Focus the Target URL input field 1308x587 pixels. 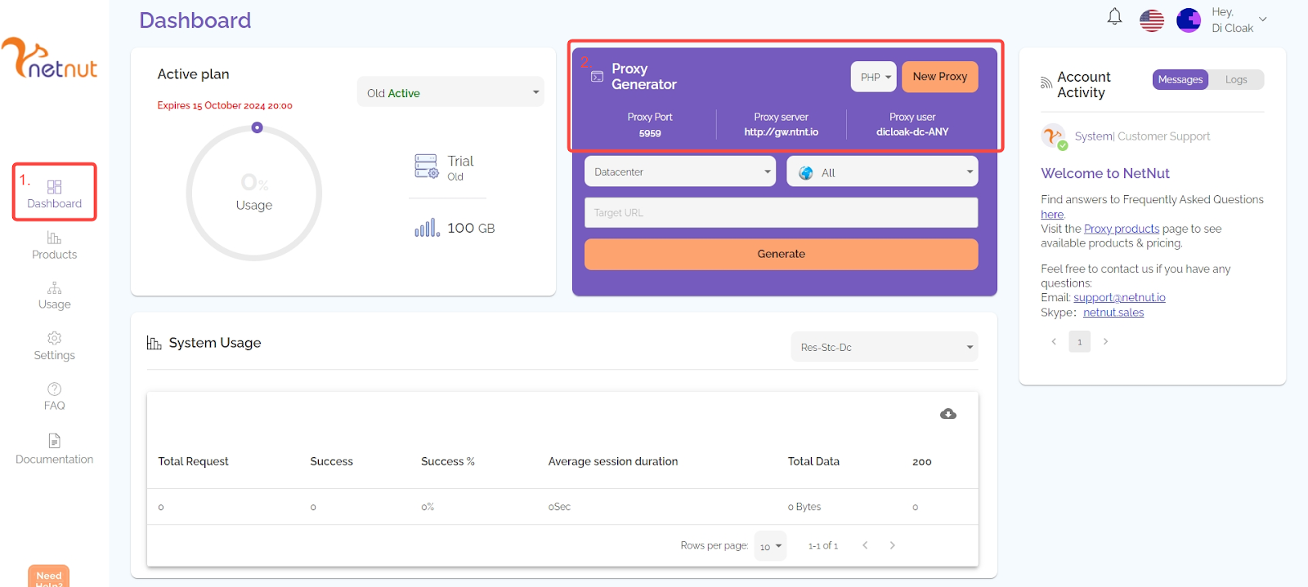pos(781,212)
